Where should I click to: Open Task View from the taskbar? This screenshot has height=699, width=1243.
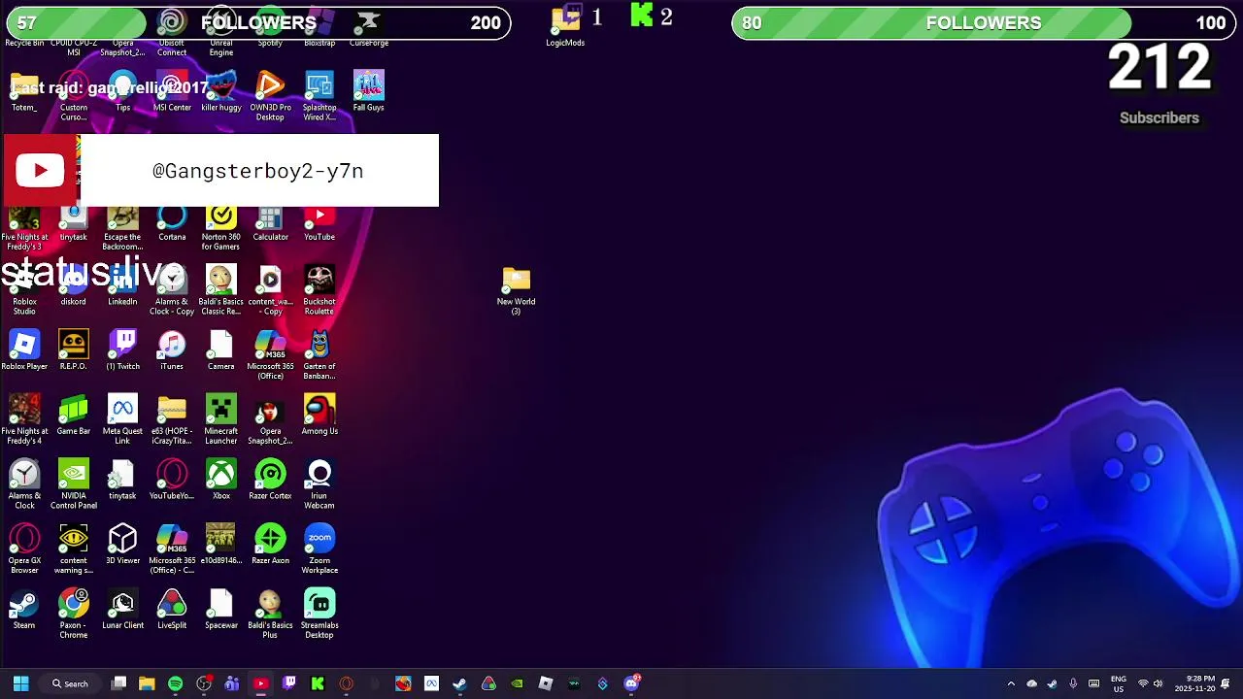[x=118, y=683]
